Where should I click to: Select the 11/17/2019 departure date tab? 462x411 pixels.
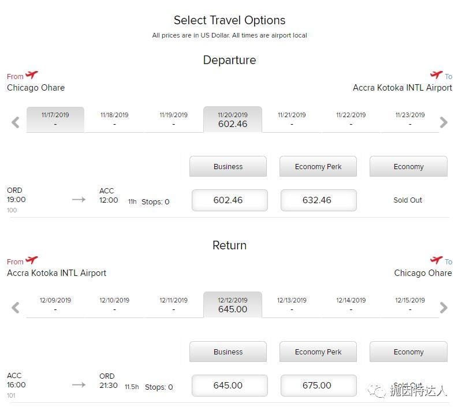55,119
